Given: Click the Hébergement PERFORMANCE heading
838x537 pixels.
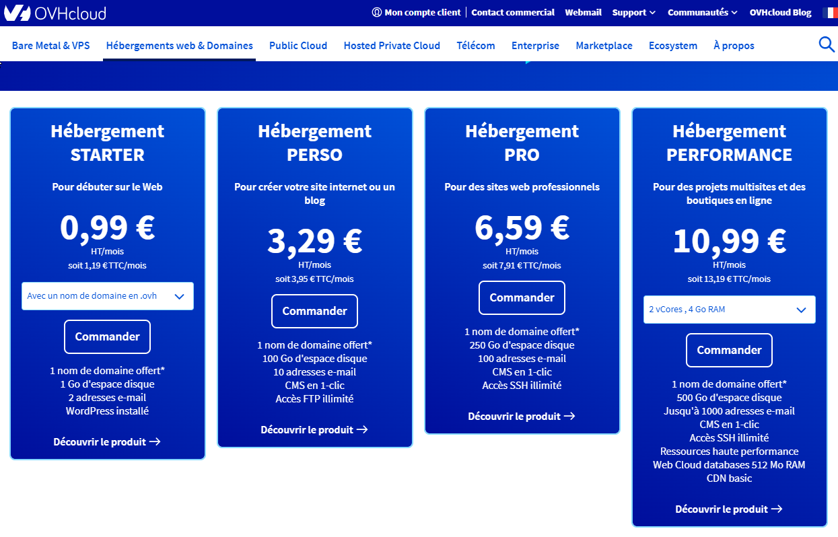Looking at the screenshot, I should click(x=730, y=143).
